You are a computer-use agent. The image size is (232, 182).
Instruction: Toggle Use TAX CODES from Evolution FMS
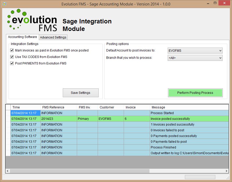tap(12, 57)
